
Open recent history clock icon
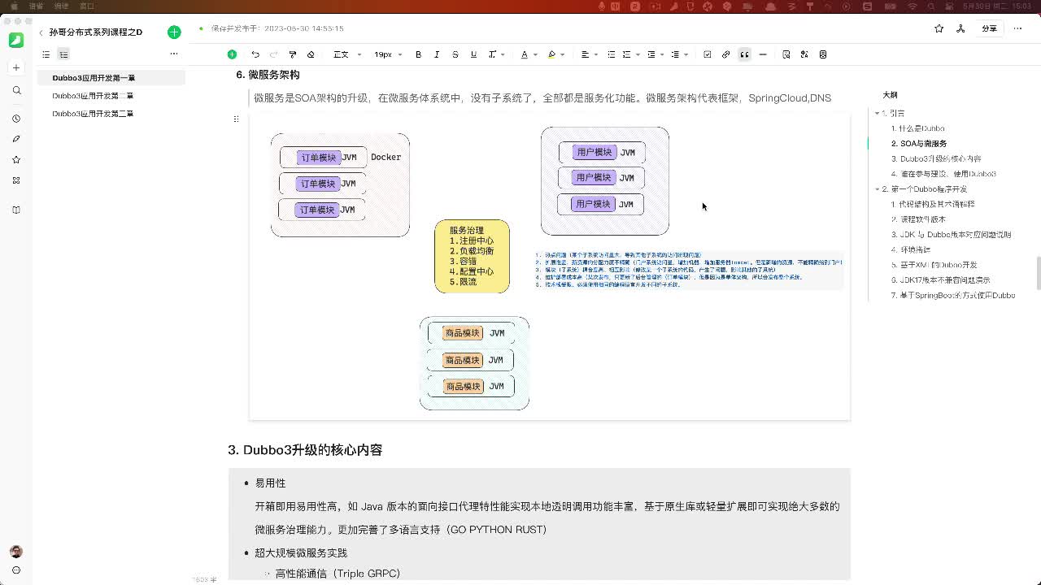point(16,119)
